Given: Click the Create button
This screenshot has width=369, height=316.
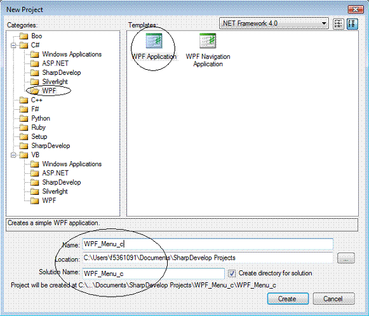Looking at the screenshot, I should pos(288,299).
